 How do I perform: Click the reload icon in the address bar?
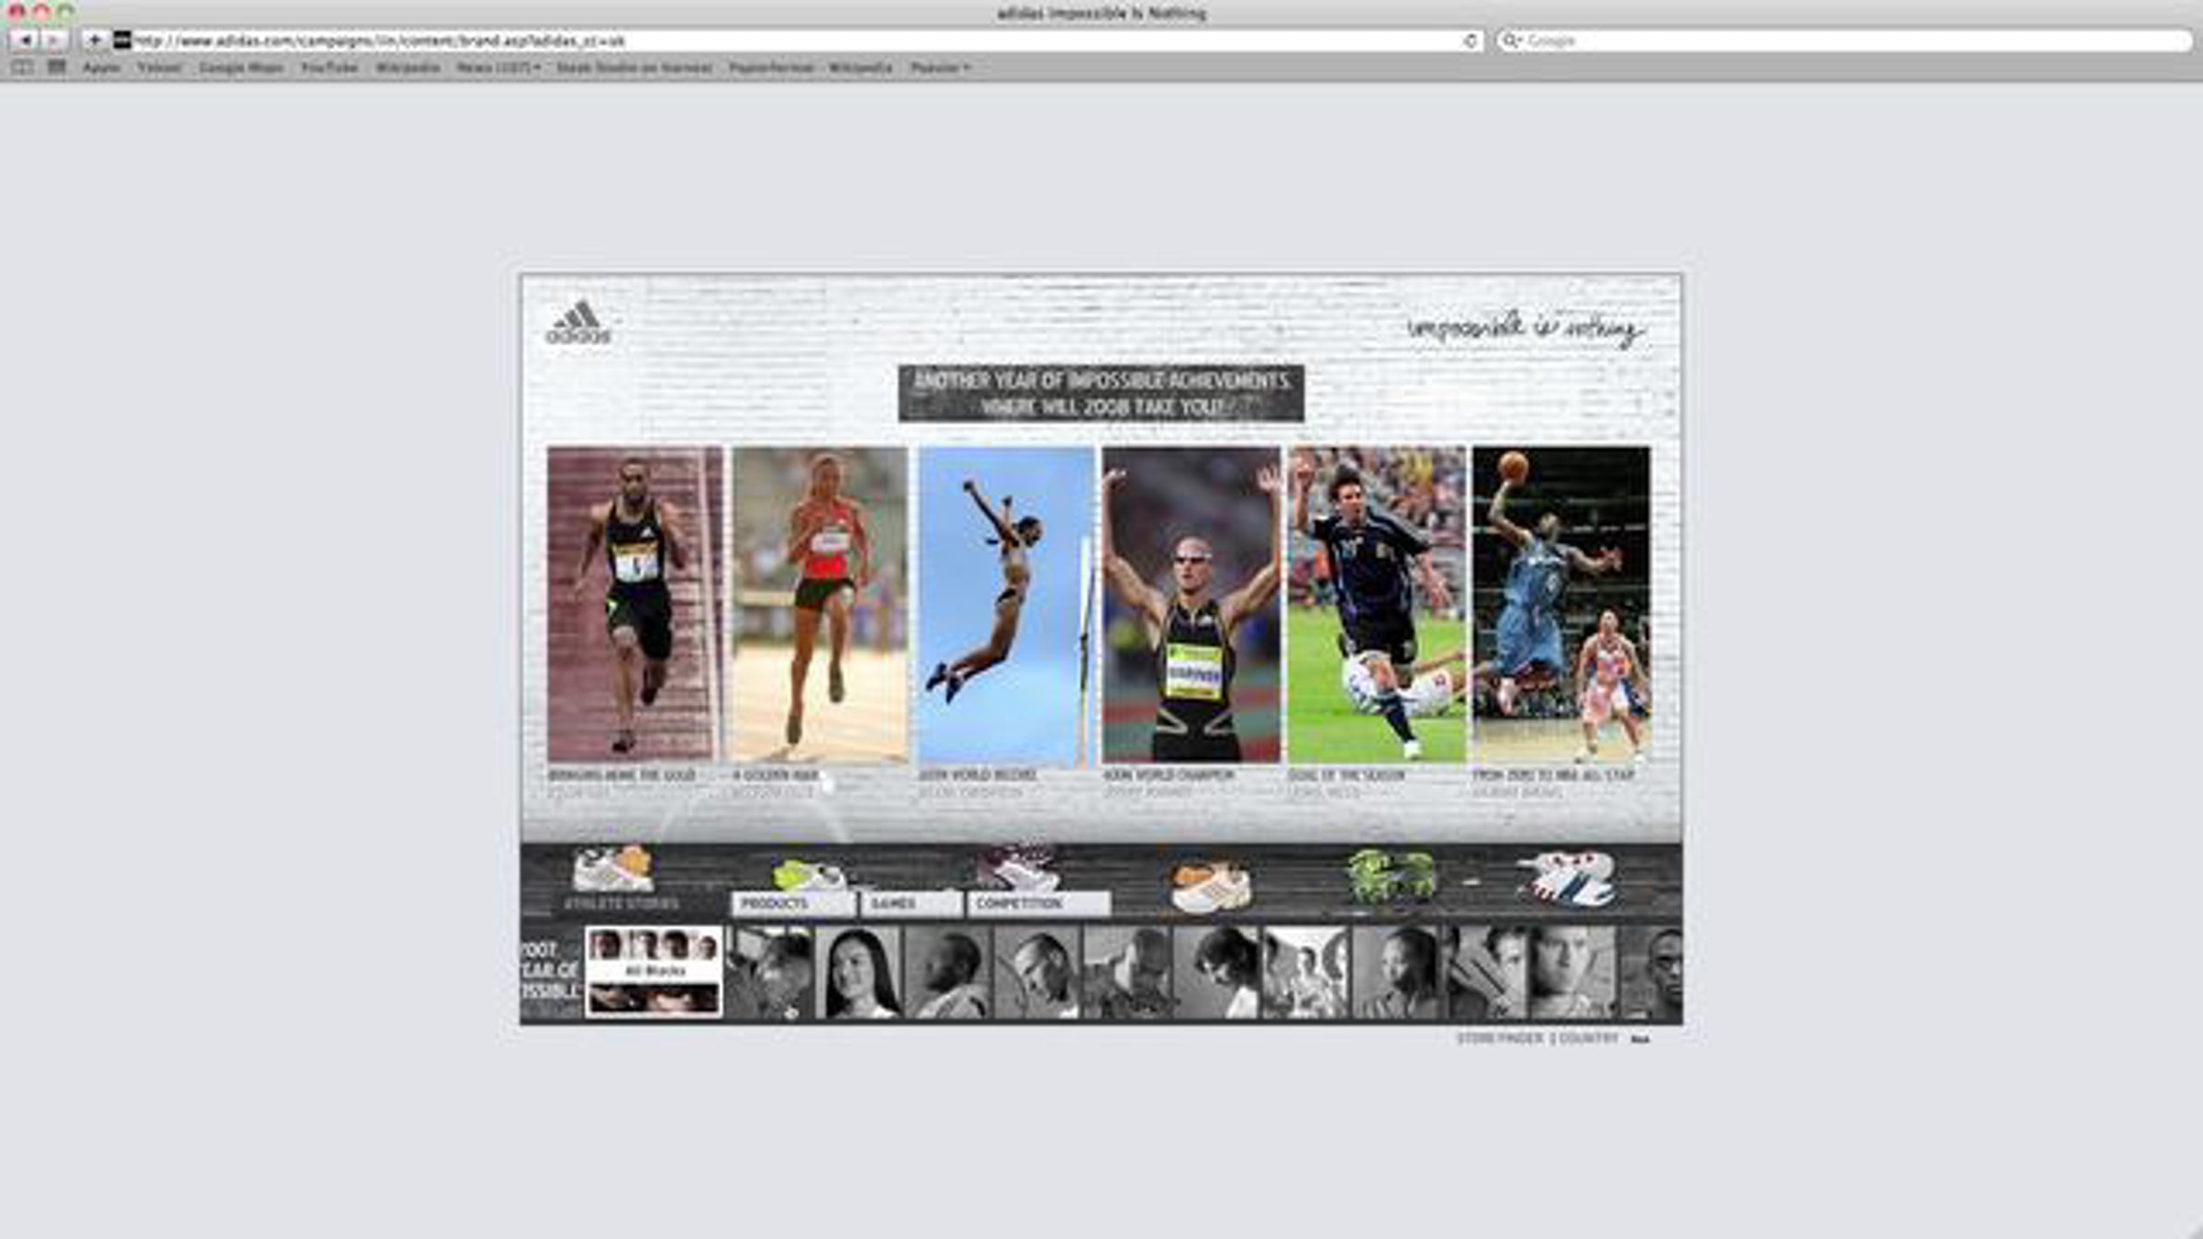click(x=1470, y=40)
